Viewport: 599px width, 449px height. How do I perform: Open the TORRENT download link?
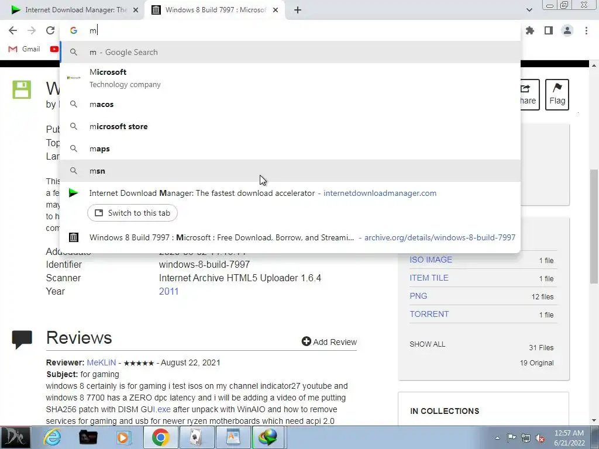(x=429, y=314)
